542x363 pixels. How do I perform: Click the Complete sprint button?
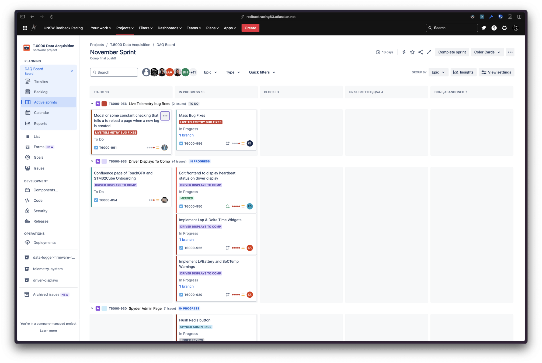(452, 52)
